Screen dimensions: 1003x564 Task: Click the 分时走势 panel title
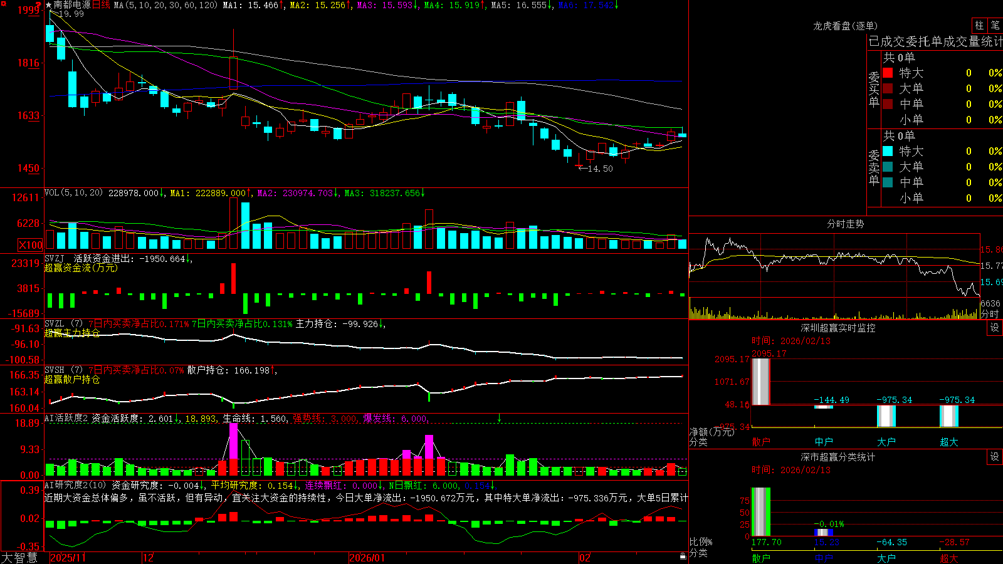[845, 224]
